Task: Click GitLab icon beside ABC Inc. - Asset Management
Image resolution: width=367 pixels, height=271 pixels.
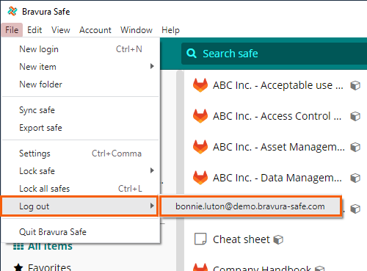Action: 200,147
